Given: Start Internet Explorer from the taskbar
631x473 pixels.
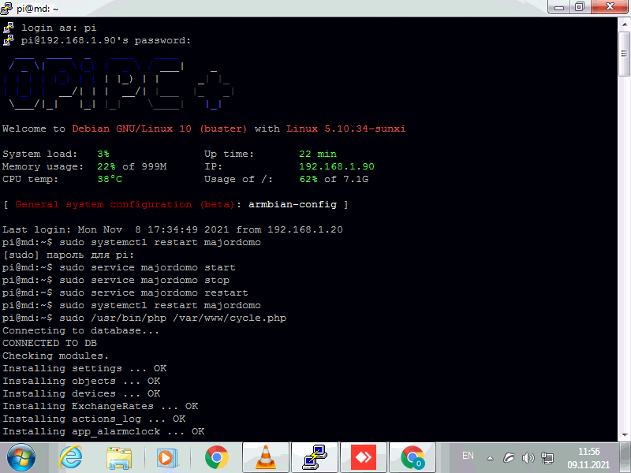Looking at the screenshot, I should pyautogui.click(x=71, y=456).
